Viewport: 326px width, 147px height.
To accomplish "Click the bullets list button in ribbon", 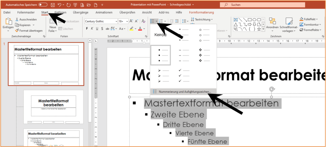I will pos(152,21).
